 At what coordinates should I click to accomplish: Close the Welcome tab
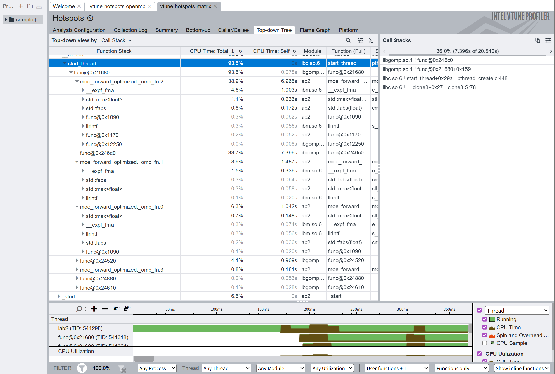[x=79, y=6]
